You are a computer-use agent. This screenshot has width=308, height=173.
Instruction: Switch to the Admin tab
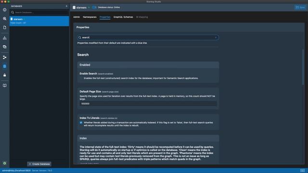(77, 17)
